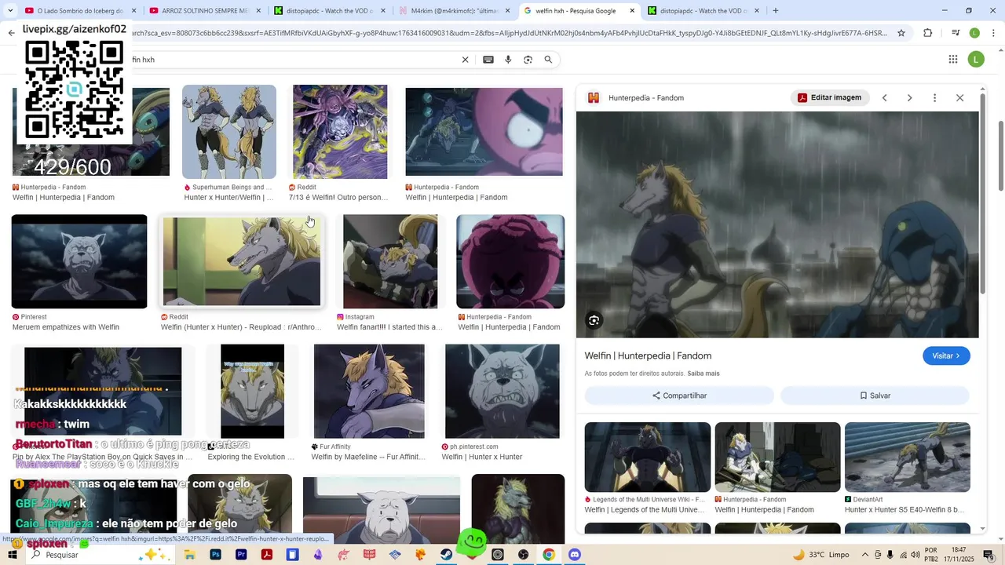Open 'Hunter x Hunter/Welfin' Superhuman Beings thumbnail
This screenshot has height=565, width=1005.
pos(229,132)
